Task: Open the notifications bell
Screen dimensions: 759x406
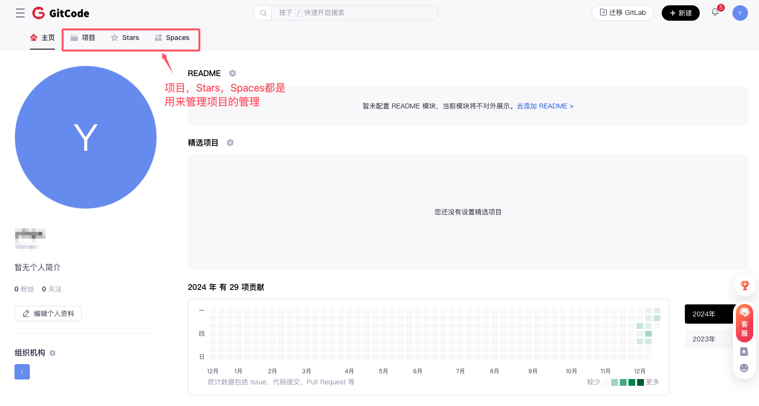Action: (x=715, y=13)
